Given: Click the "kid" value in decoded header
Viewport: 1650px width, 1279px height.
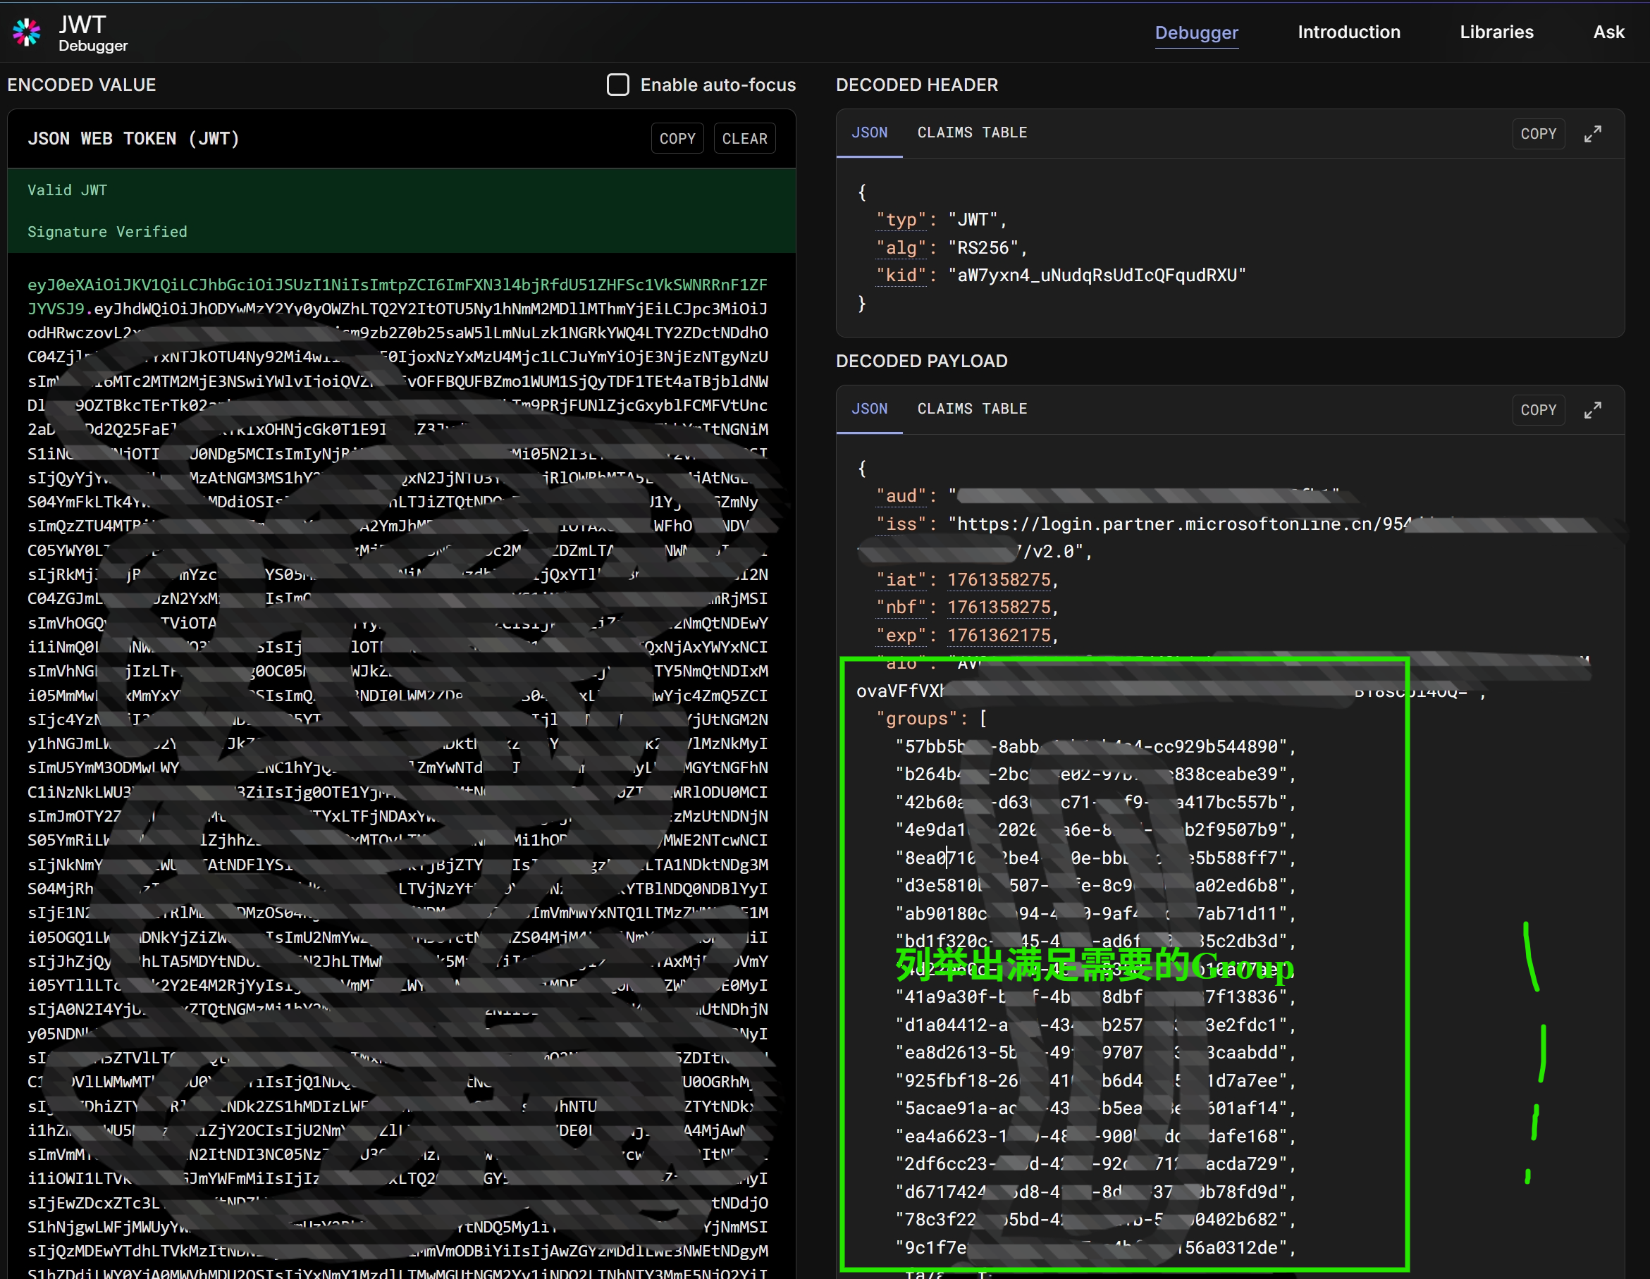Looking at the screenshot, I should 1097,276.
